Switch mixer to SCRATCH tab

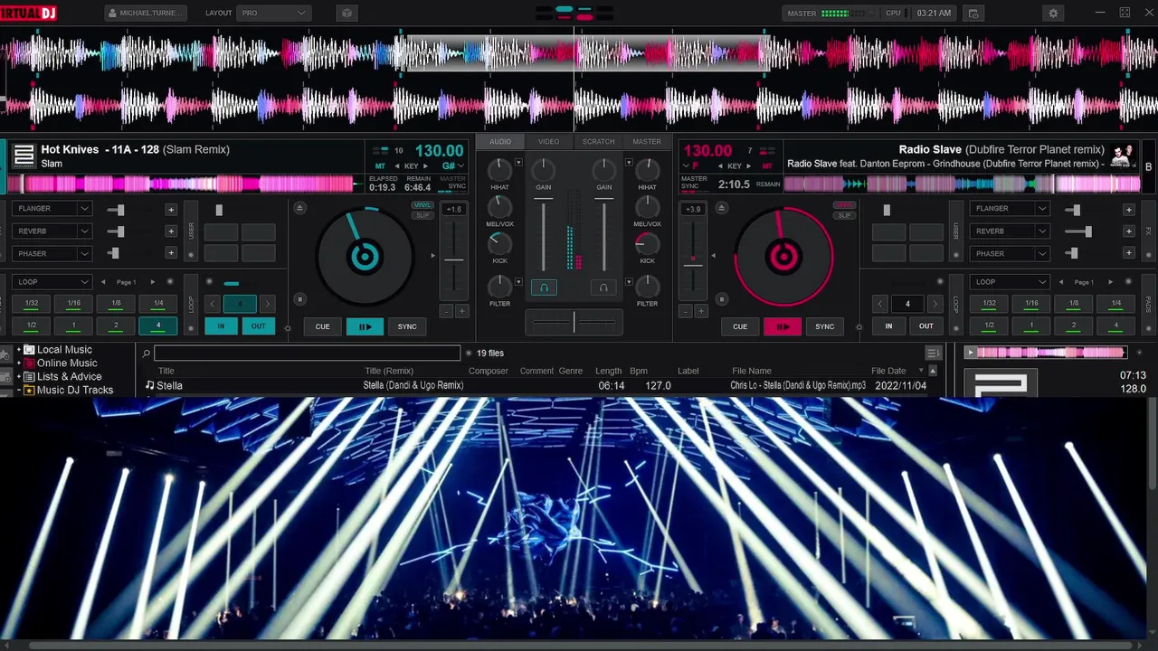tap(598, 142)
